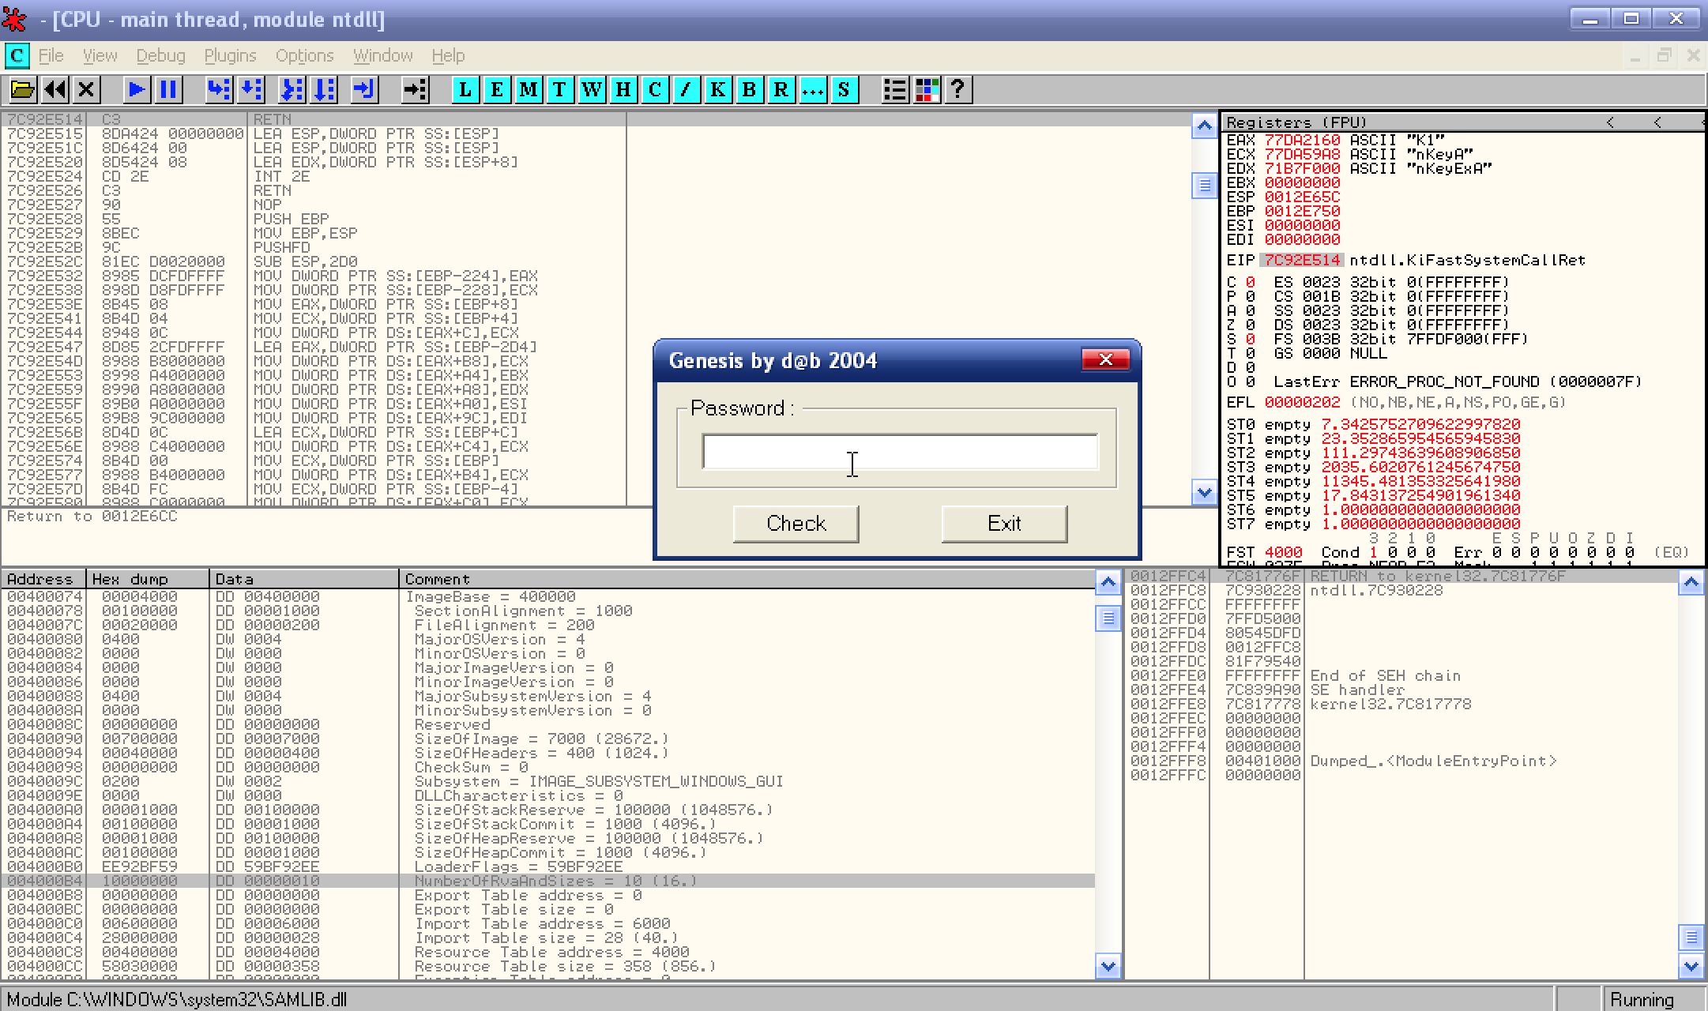1708x1011 pixels.
Task: Click the Password input field
Action: [x=900, y=452]
